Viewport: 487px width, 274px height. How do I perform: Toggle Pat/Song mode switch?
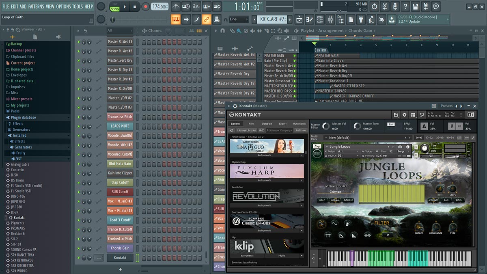click(114, 6)
